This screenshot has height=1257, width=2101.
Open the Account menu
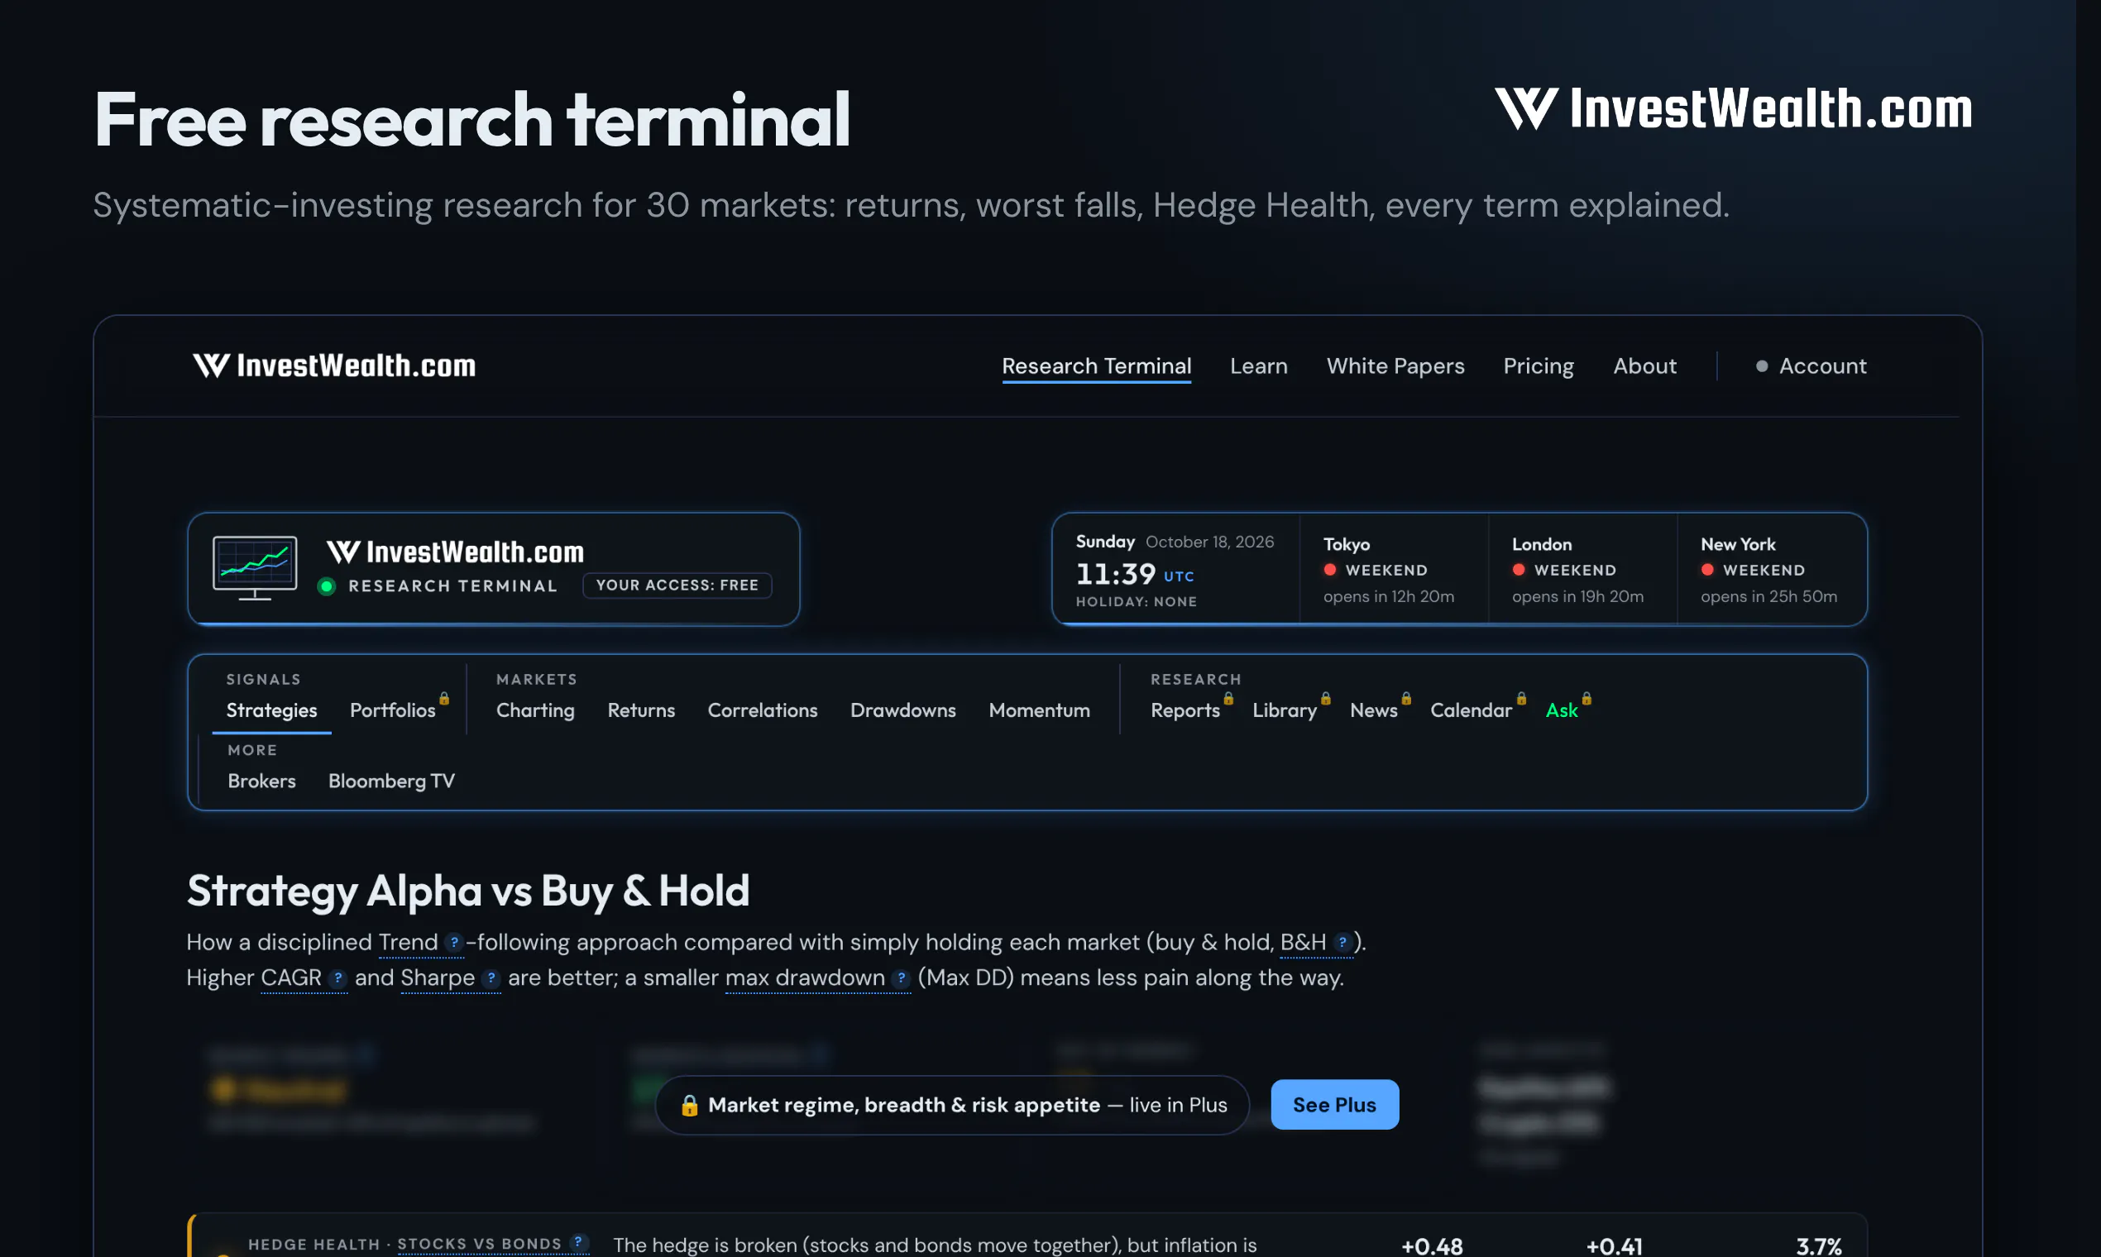(x=1811, y=366)
